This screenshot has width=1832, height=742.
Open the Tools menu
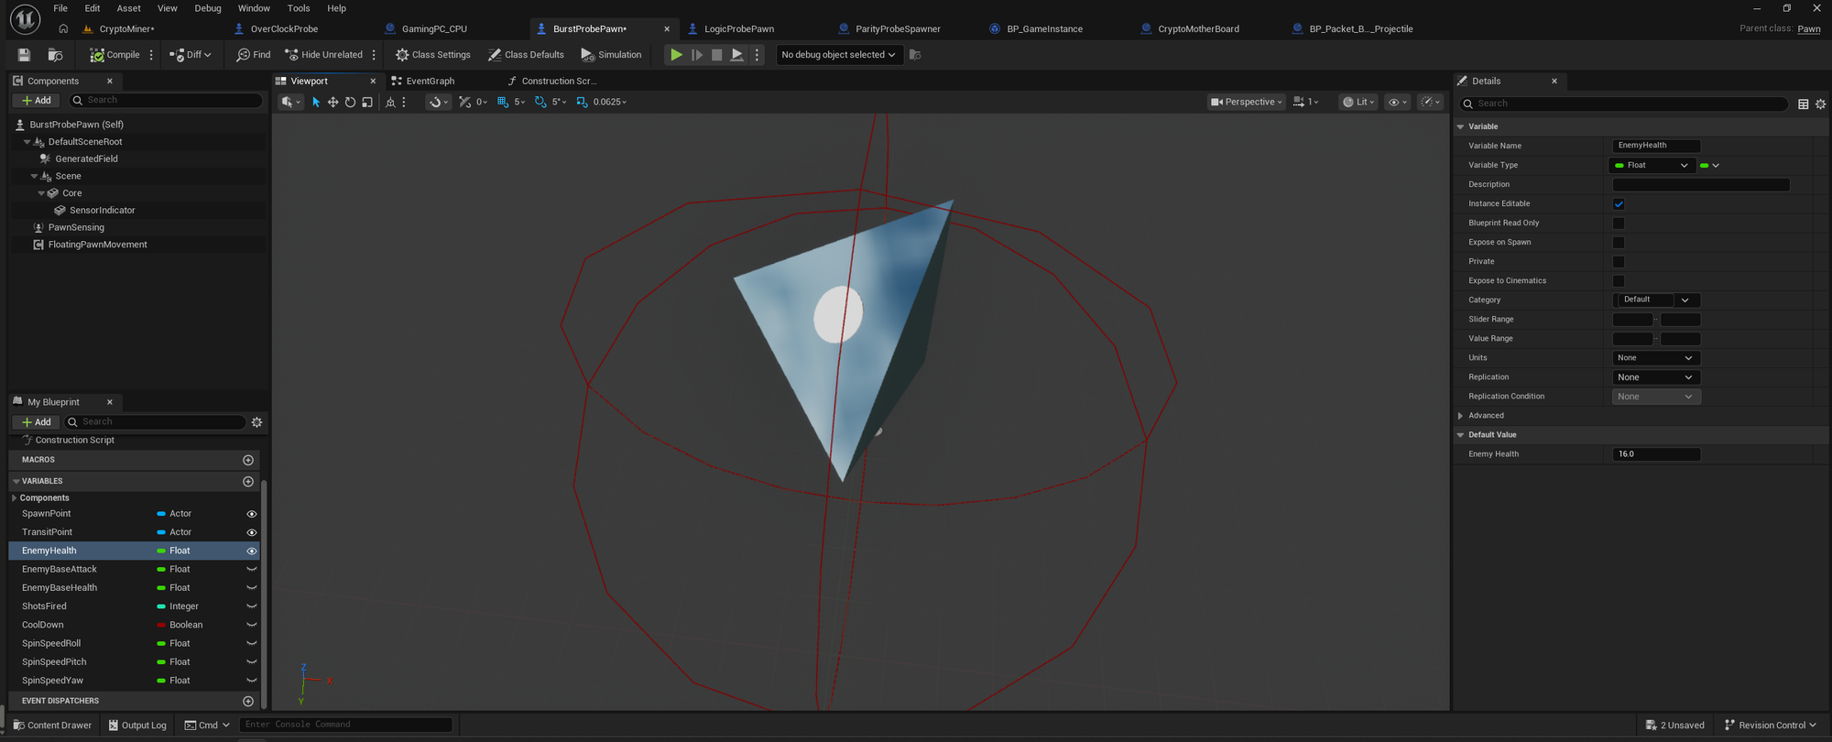pos(299,8)
